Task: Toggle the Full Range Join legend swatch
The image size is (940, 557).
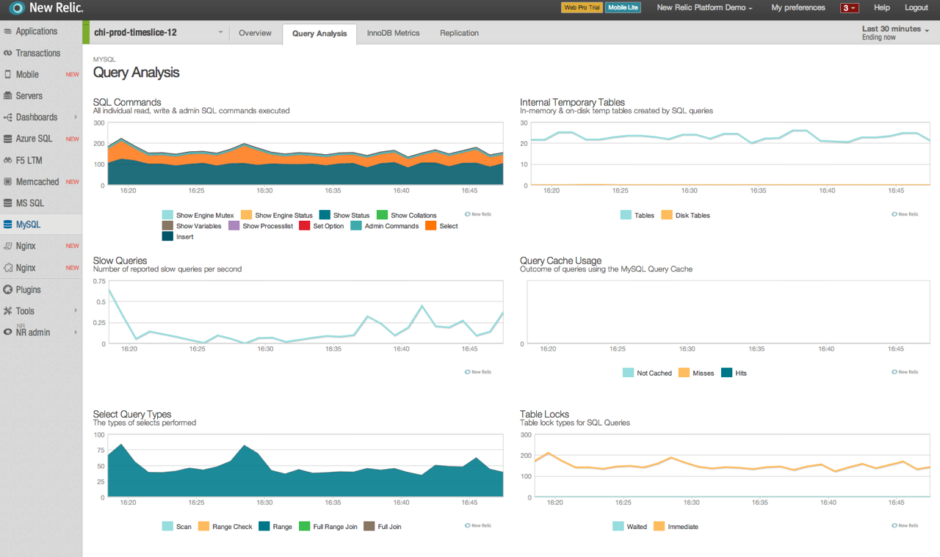Action: [x=304, y=526]
